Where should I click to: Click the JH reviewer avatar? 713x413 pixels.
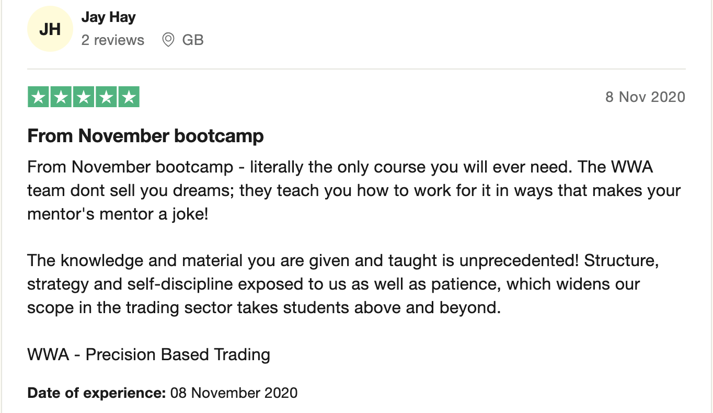coord(50,29)
